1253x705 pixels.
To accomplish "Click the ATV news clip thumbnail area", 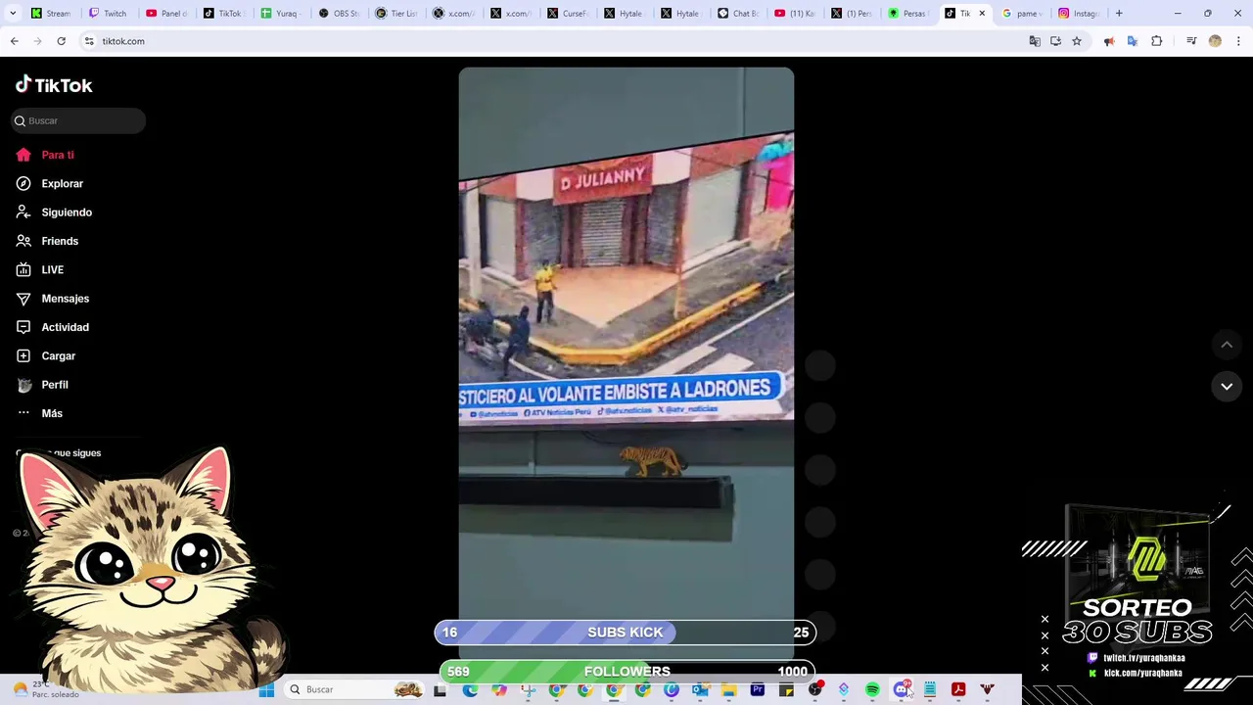I will tap(626, 276).
